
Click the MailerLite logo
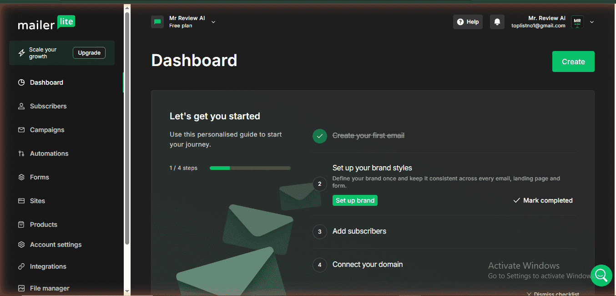pos(46,23)
